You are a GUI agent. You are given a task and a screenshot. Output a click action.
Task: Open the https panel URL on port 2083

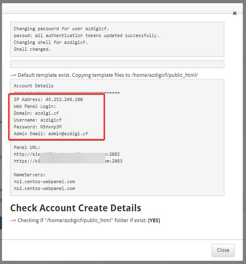[68, 161]
